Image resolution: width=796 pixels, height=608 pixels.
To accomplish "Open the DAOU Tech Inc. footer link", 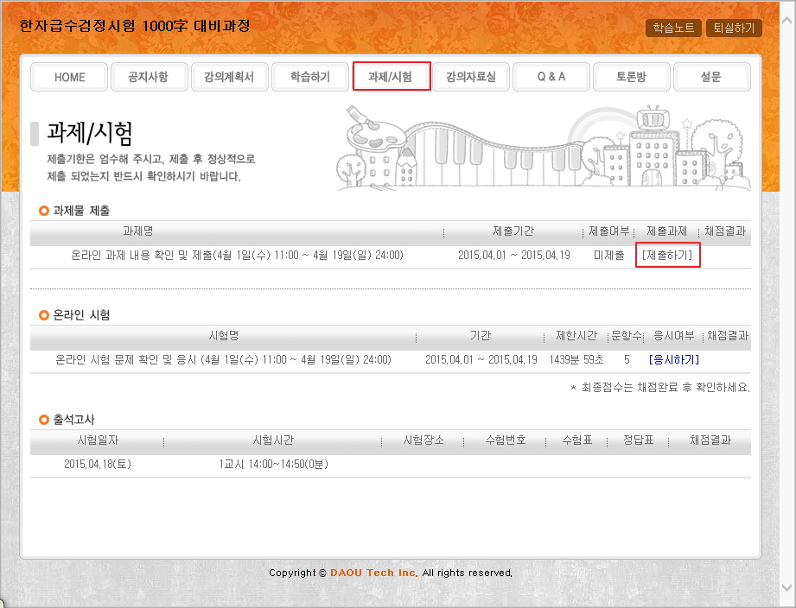I will coord(373,573).
